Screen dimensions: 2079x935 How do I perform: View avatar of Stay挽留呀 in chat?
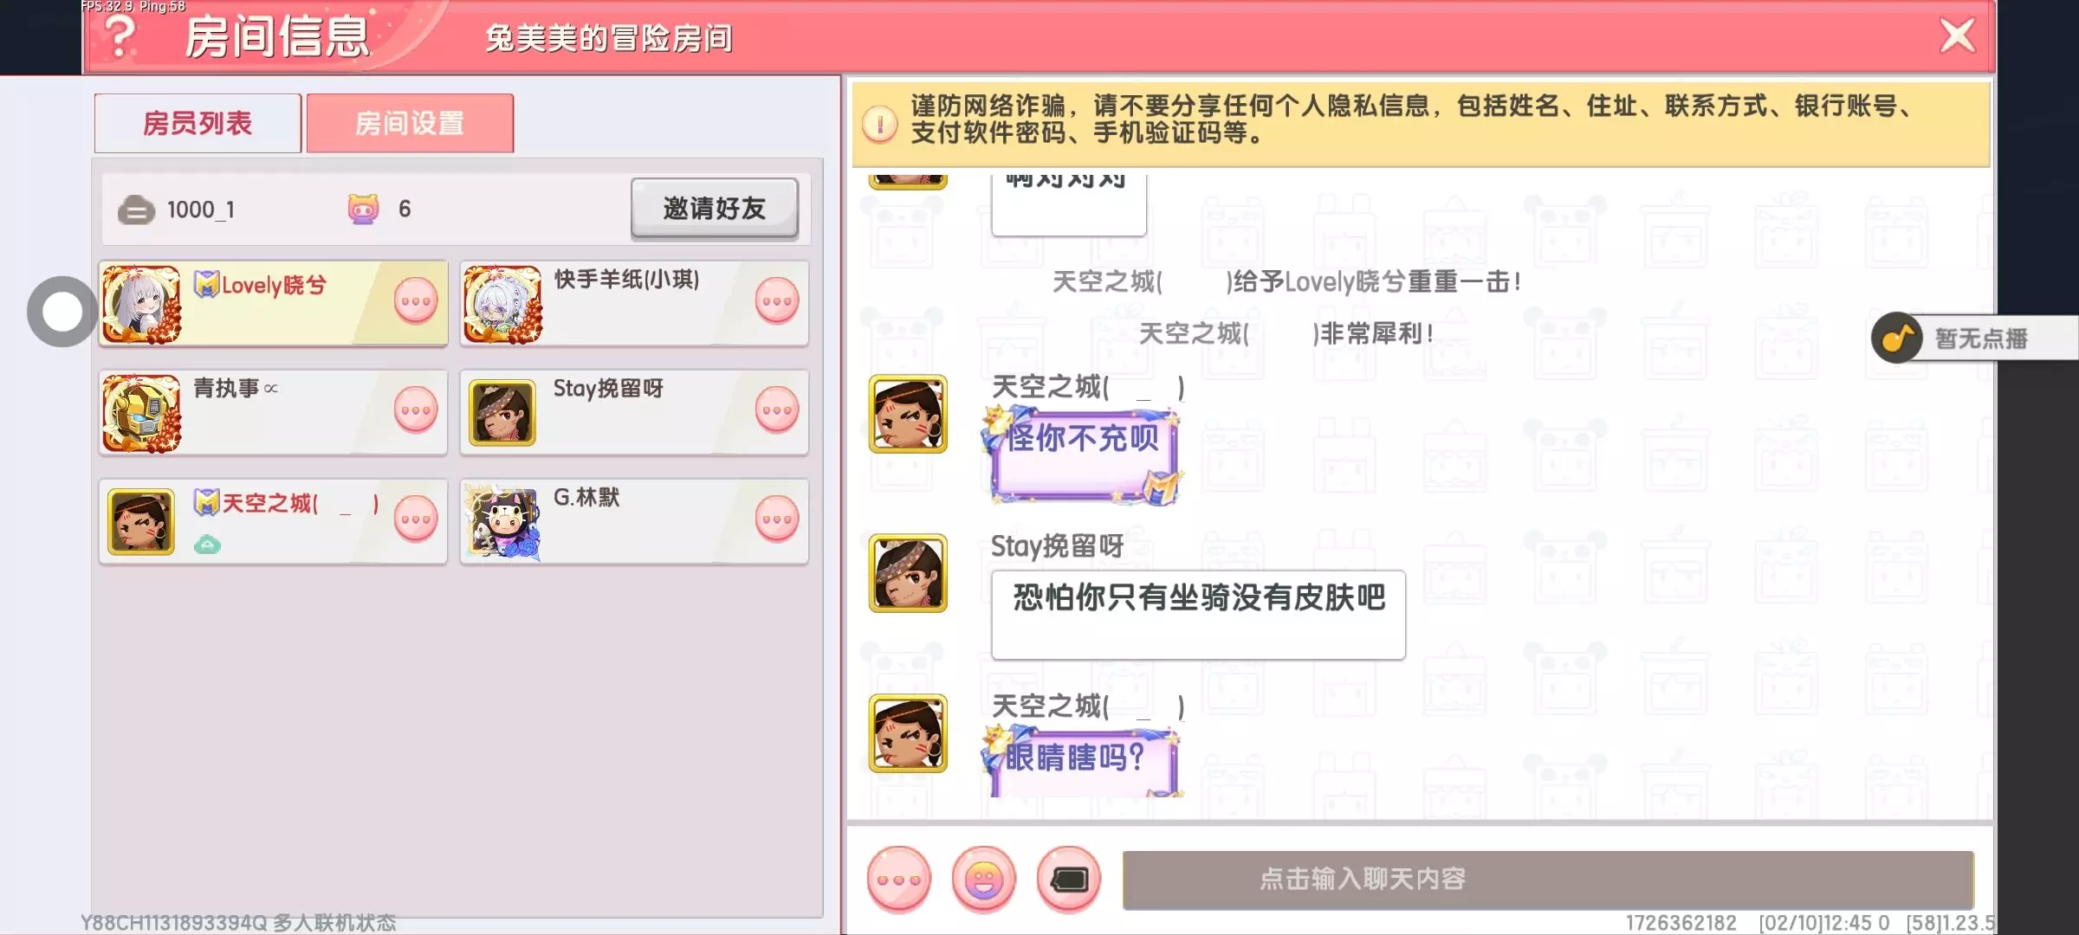point(908,573)
